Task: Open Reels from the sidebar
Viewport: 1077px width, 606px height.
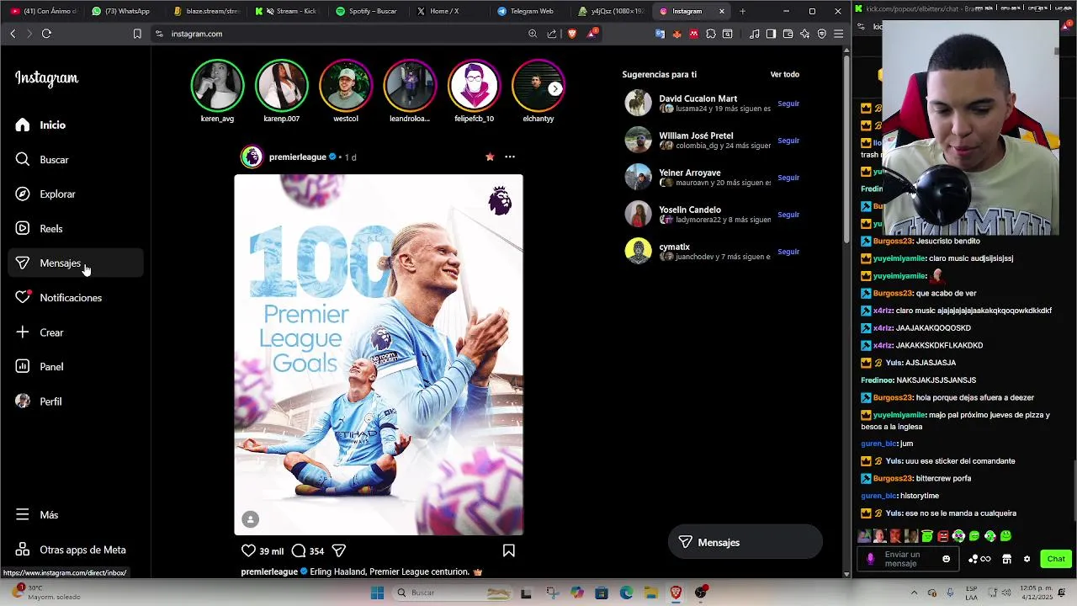Action: (x=76, y=228)
